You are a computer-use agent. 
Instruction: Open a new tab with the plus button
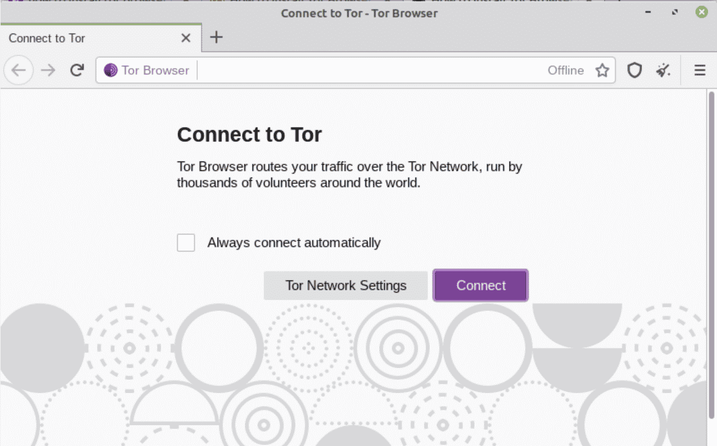pyautogui.click(x=216, y=38)
